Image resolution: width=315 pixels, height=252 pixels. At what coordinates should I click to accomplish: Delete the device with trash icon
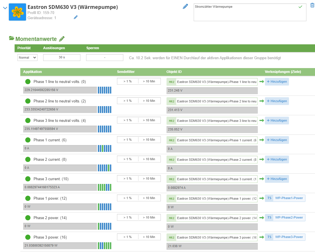pyautogui.click(x=312, y=5)
